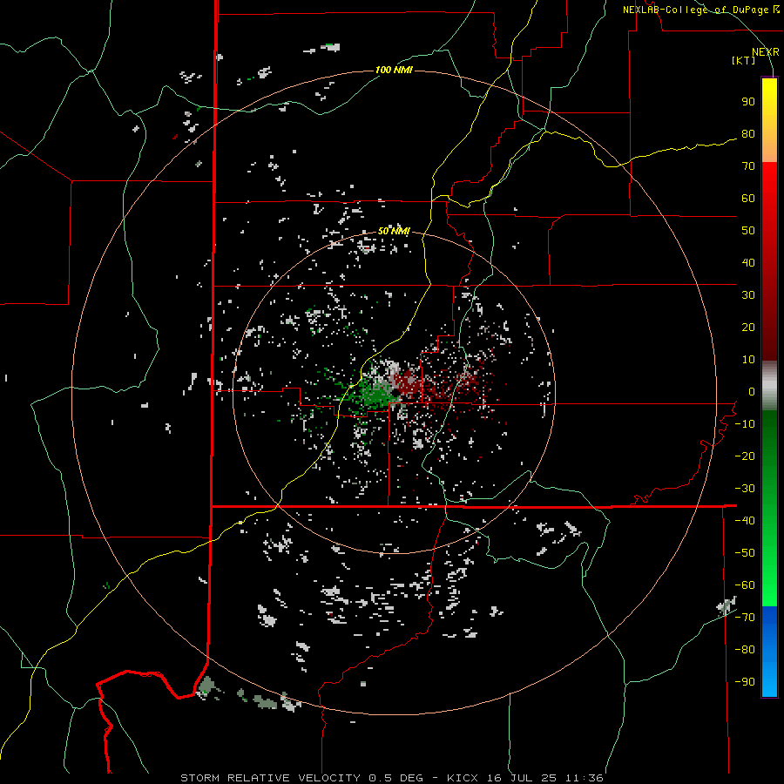Viewport: 784px width, 784px height.
Task: Select the 60 value on the velocity scale
Action: [748, 199]
